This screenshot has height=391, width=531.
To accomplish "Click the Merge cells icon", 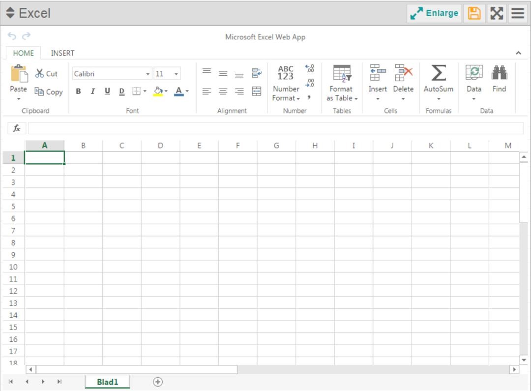I will [x=256, y=91].
